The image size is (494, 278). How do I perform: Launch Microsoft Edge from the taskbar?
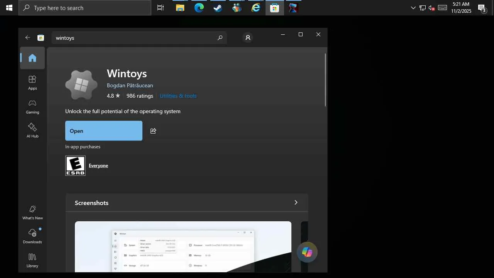(x=199, y=8)
